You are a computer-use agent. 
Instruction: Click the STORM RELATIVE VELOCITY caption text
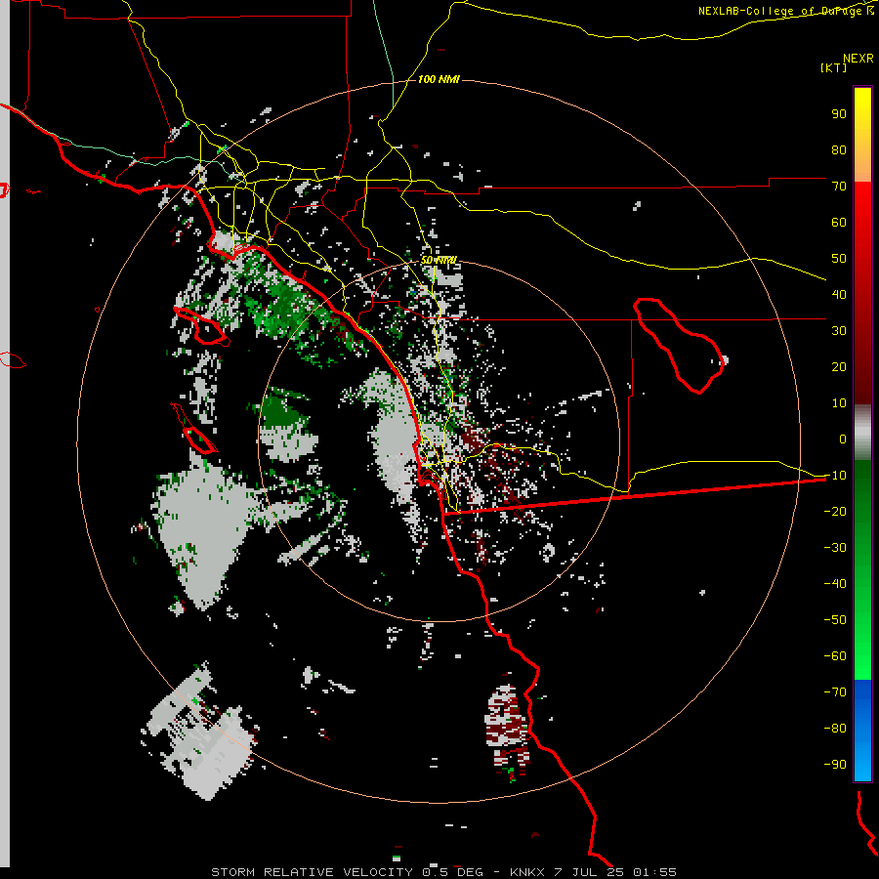(x=313, y=872)
